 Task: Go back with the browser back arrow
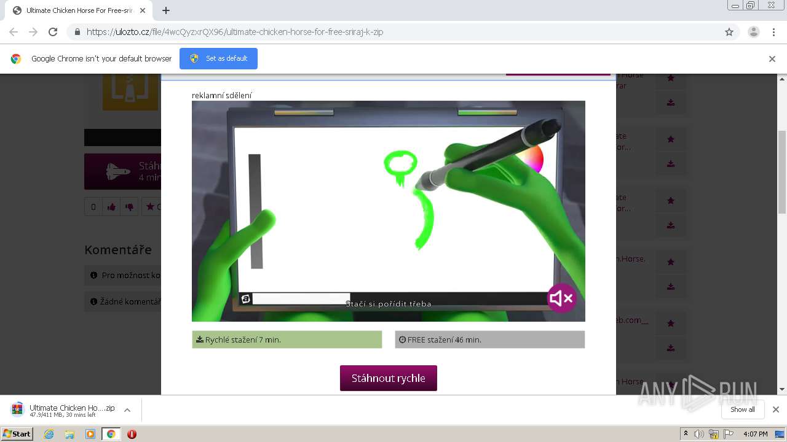(14, 32)
